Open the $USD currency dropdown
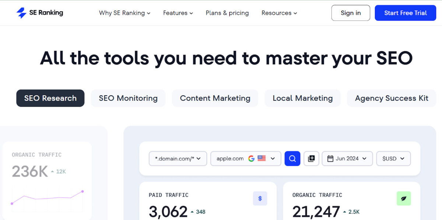The image size is (442, 220). (x=393, y=159)
